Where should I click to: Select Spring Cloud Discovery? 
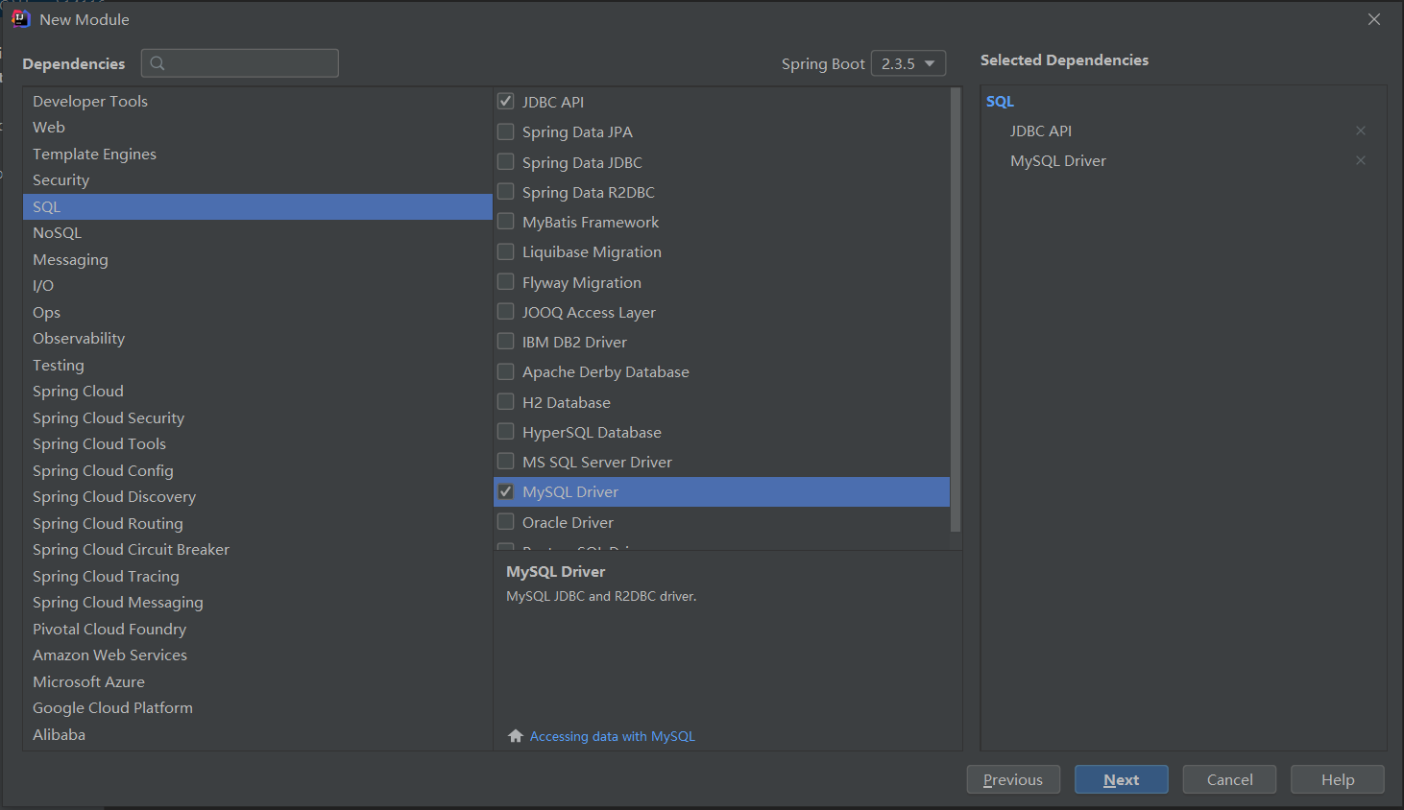257,496
